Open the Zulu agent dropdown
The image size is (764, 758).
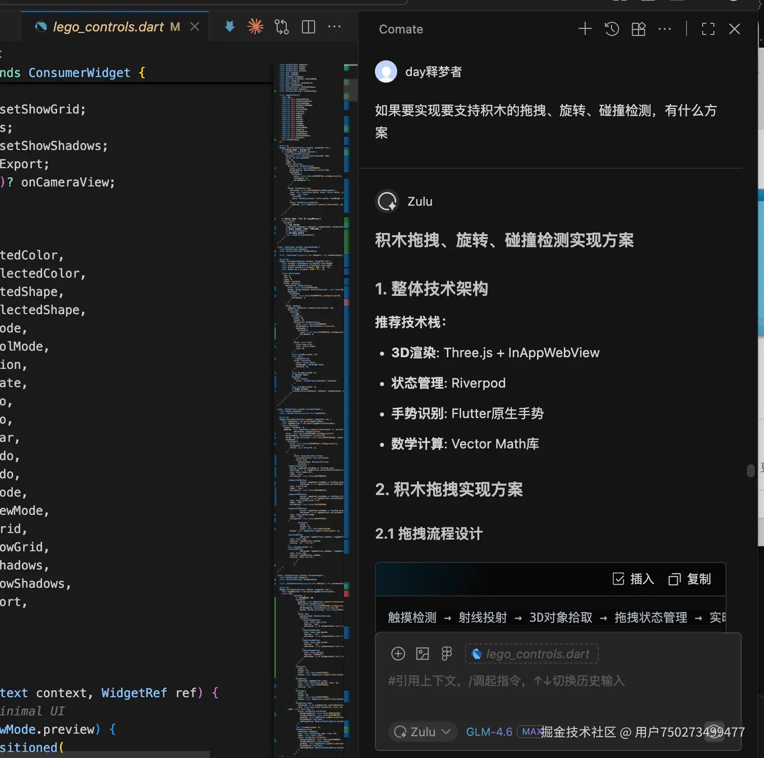point(422,732)
